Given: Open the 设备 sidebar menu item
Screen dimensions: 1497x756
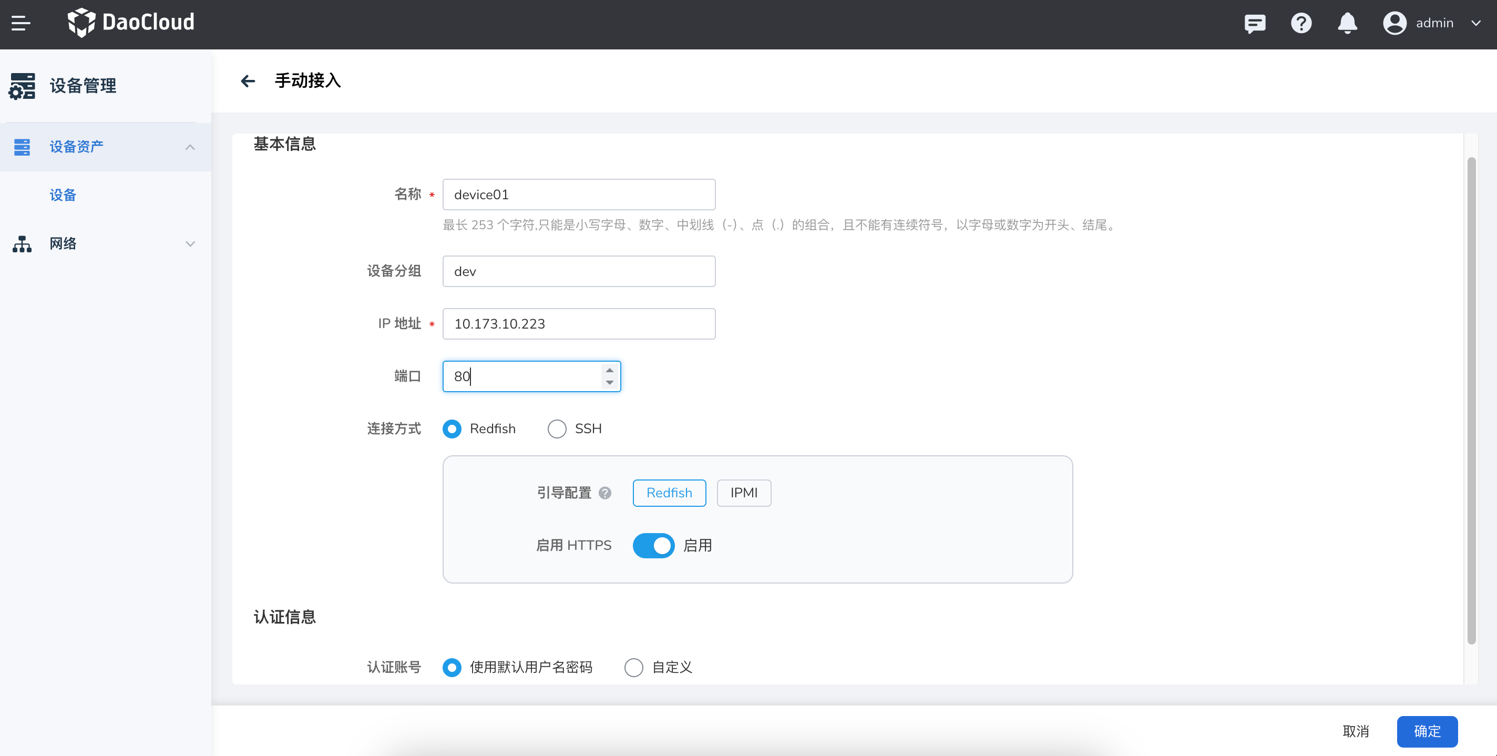Looking at the screenshot, I should pos(63,195).
